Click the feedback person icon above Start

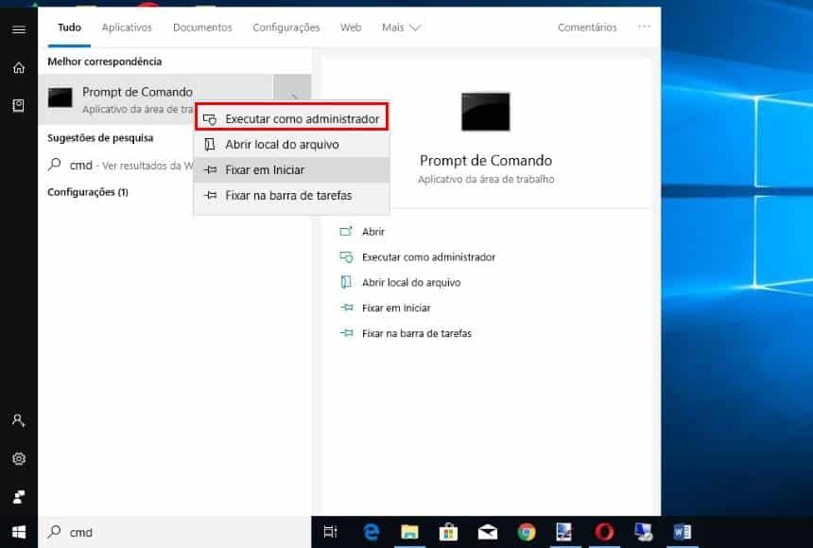pos(19,497)
